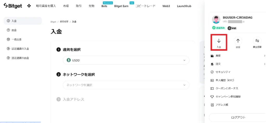Open the 先物 menu

(91, 6)
